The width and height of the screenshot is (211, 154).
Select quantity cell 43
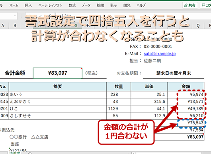coord(119,102)
